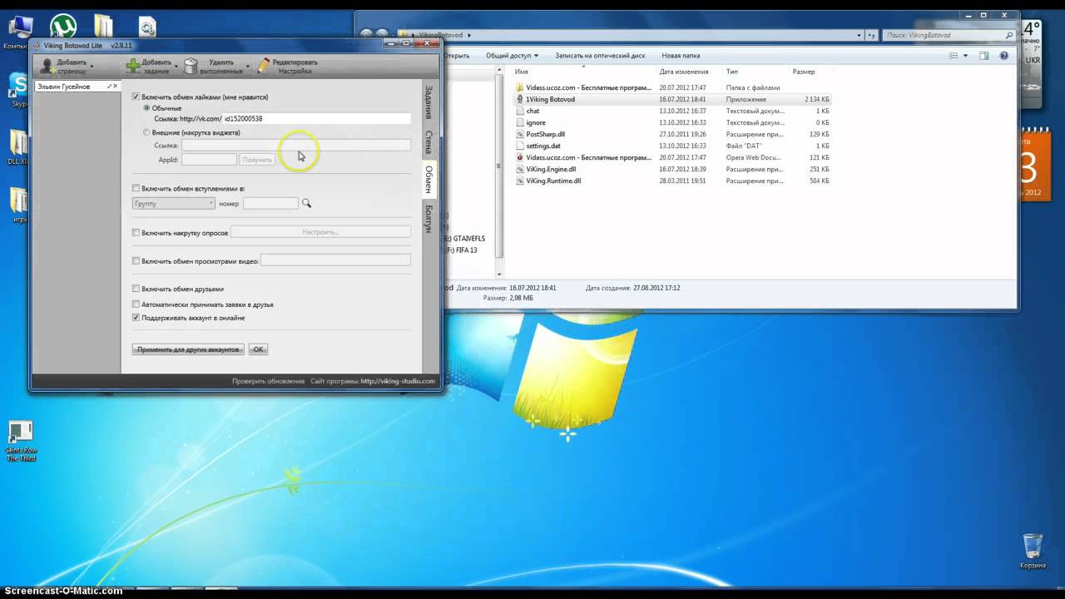Viewport: 1065px width, 599px height.
Task: Select the 'settings.dat' file row
Action: click(x=672, y=146)
